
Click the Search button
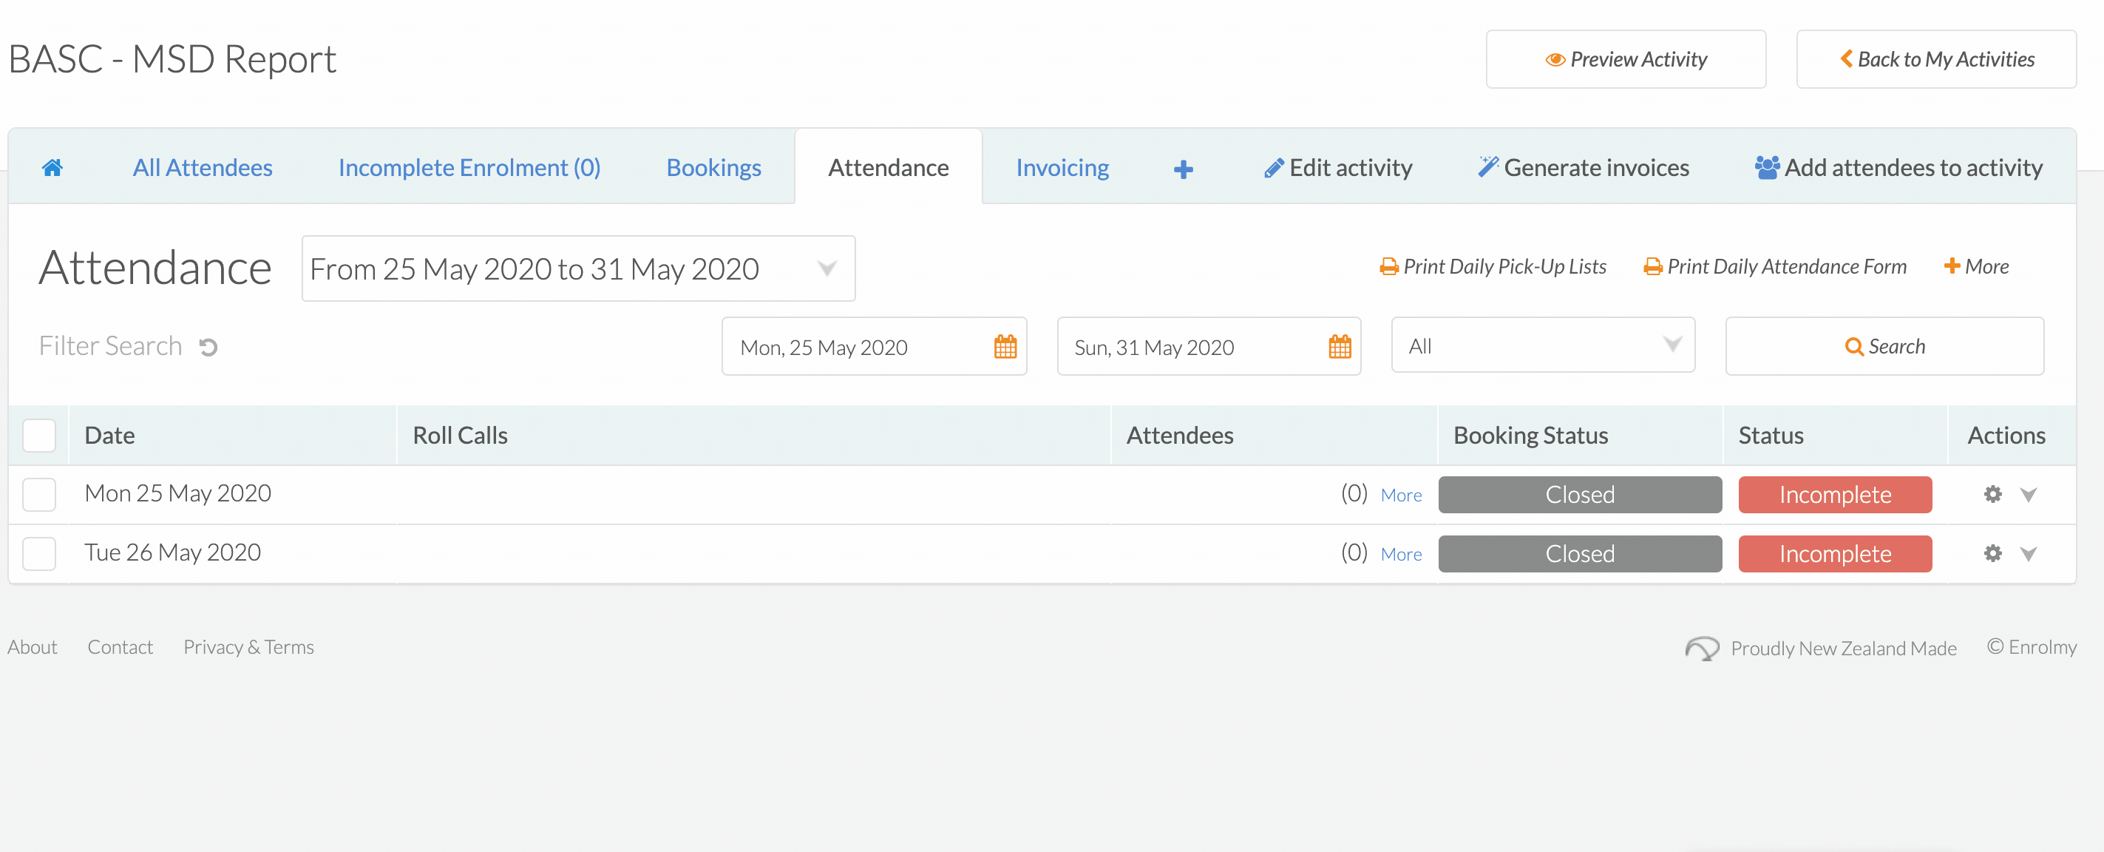tap(1884, 346)
